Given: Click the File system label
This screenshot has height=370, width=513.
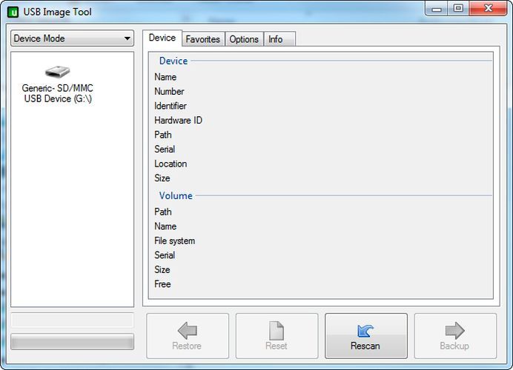Looking at the screenshot, I should [x=175, y=240].
